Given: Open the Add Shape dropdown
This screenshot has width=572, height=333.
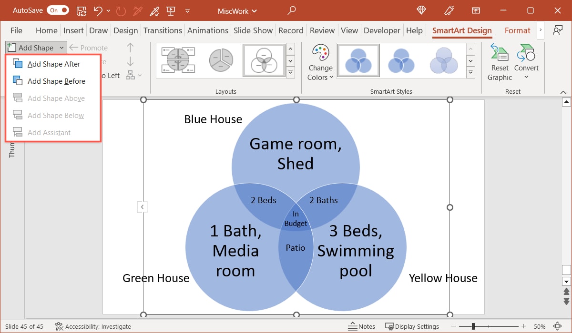Looking at the screenshot, I should click(61, 48).
